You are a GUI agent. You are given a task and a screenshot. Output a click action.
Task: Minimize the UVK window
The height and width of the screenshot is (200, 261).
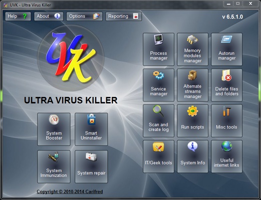click(228, 3)
